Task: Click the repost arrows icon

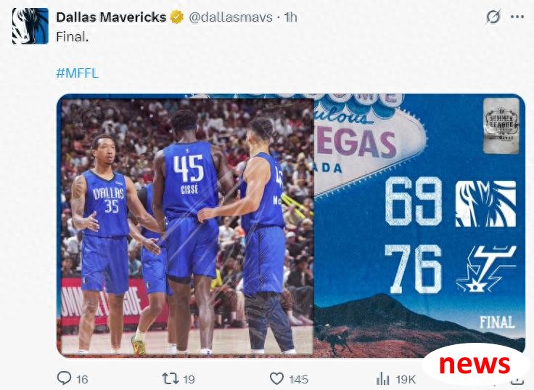Action: coord(170,378)
